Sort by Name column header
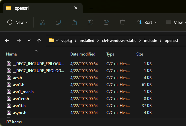This screenshot has width=186, height=126. (x=11, y=54)
